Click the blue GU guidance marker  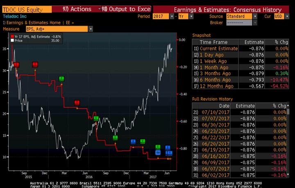click(x=158, y=152)
